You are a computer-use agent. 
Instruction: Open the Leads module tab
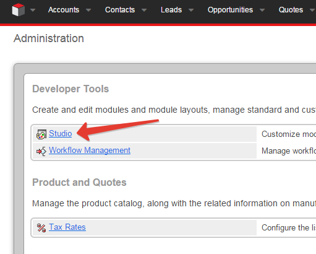coord(171,10)
